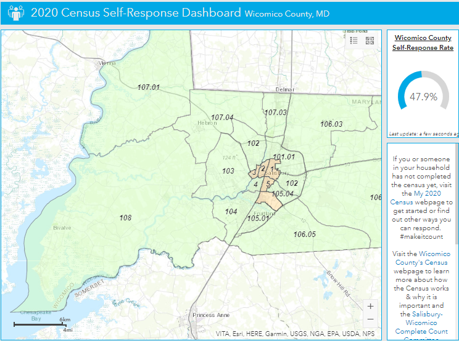Screen dimensions: 459x341
Task: Select tract 104 on the map
Action: [x=231, y=212]
